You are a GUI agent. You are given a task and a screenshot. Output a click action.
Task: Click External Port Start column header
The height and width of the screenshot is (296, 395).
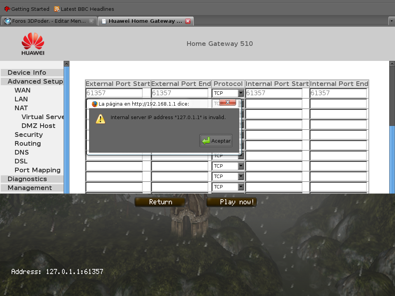pyautogui.click(x=118, y=84)
